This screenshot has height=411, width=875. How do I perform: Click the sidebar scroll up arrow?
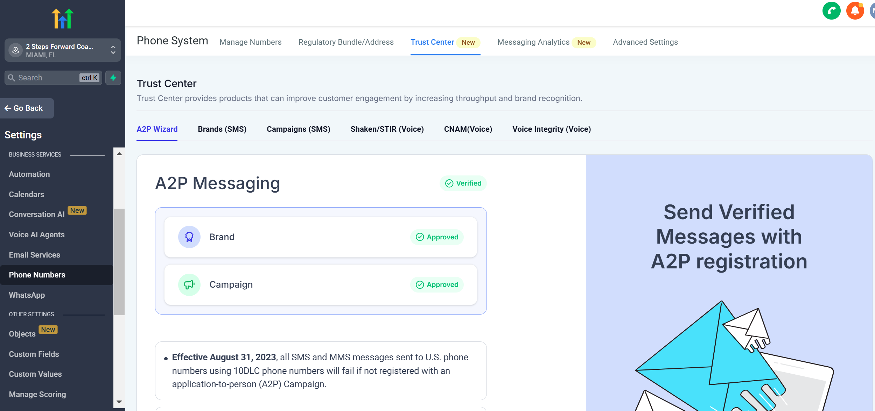tap(119, 154)
